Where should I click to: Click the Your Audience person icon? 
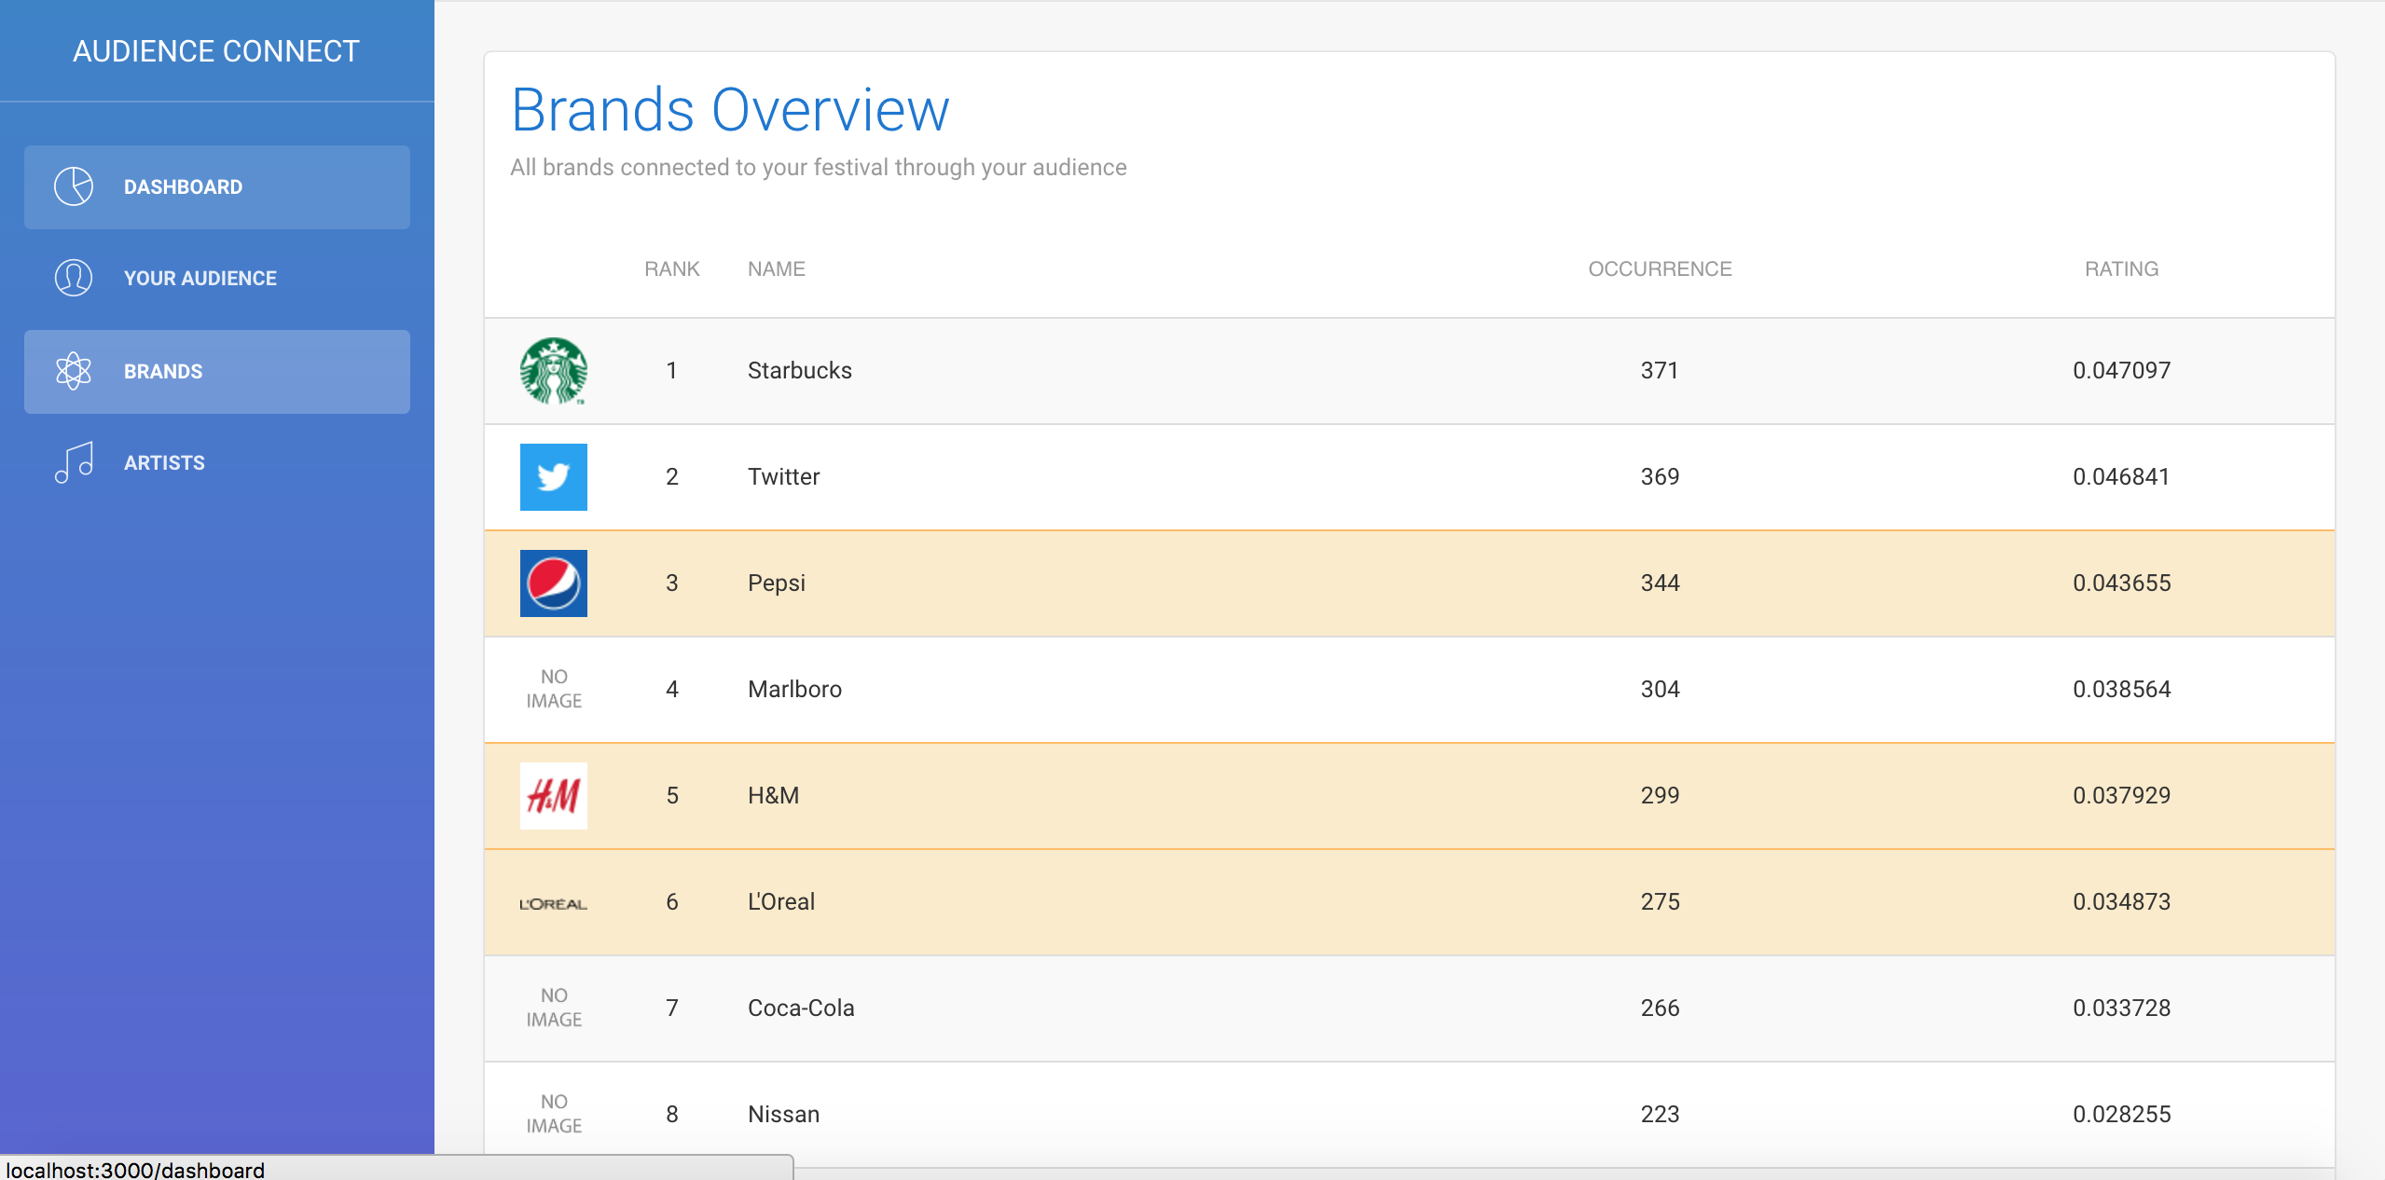[74, 278]
